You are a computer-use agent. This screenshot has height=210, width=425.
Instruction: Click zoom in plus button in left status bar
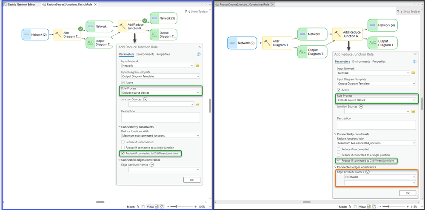tap(196, 207)
